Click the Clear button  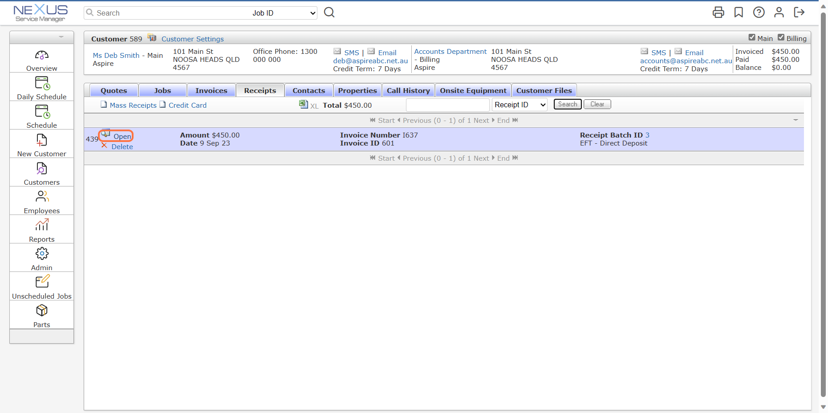[x=597, y=104]
